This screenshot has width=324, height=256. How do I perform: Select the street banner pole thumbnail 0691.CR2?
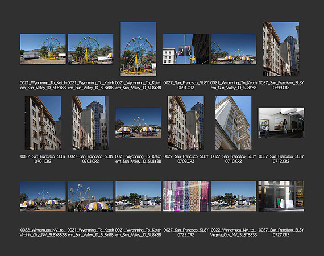[x=186, y=49]
